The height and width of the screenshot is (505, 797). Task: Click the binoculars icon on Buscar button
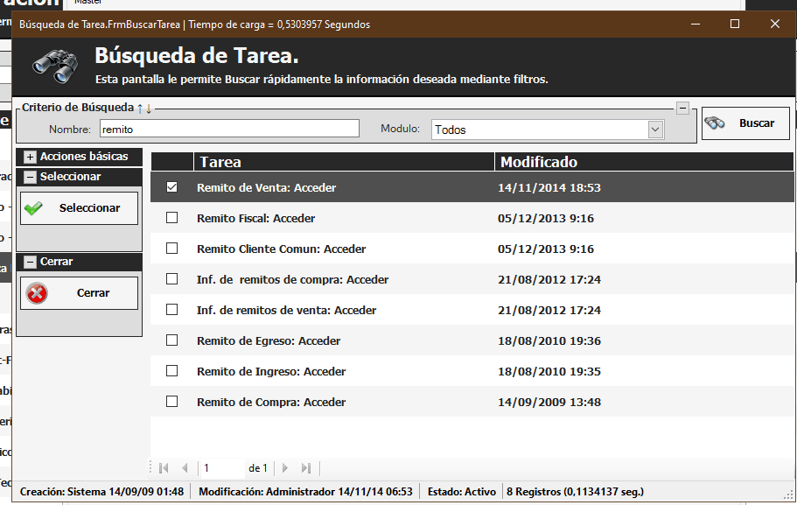[716, 123]
